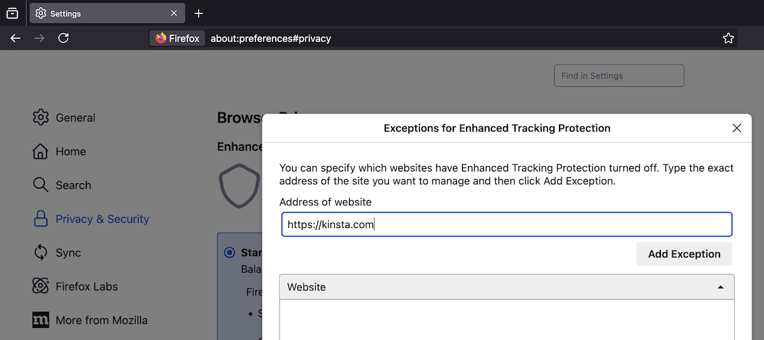Go back with the back arrow
Image resolution: width=764 pixels, height=340 pixels.
coord(16,38)
